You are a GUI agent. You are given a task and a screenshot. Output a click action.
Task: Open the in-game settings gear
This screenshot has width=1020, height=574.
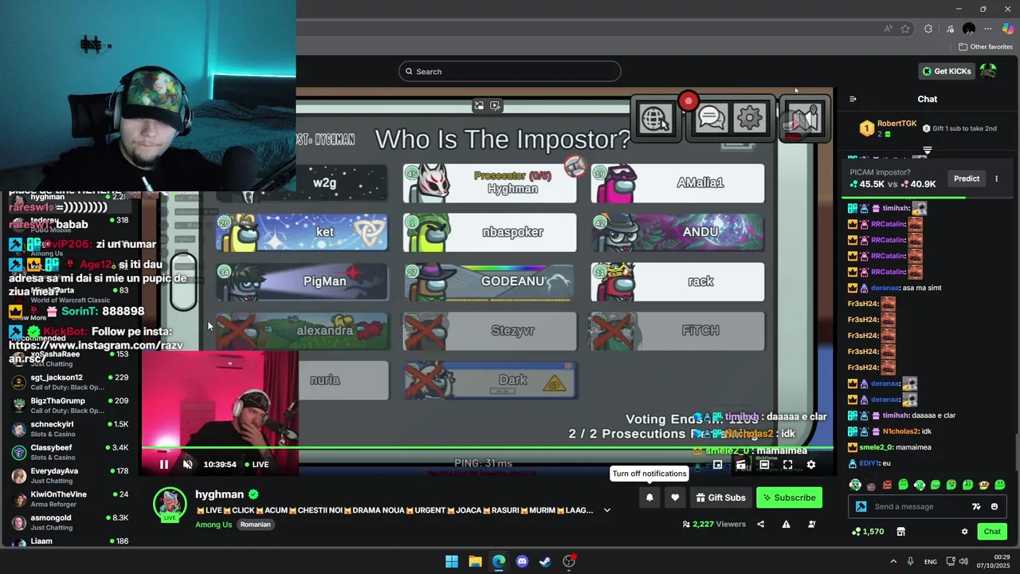[x=750, y=118]
